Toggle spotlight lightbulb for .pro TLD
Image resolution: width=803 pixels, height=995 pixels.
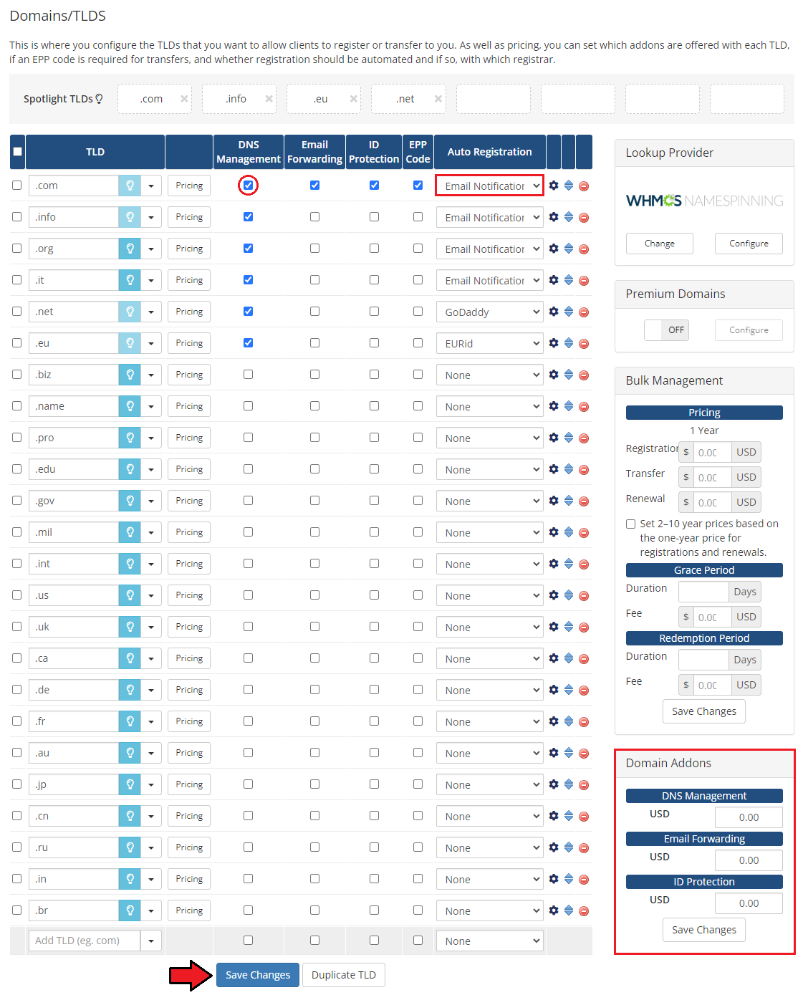tap(130, 438)
